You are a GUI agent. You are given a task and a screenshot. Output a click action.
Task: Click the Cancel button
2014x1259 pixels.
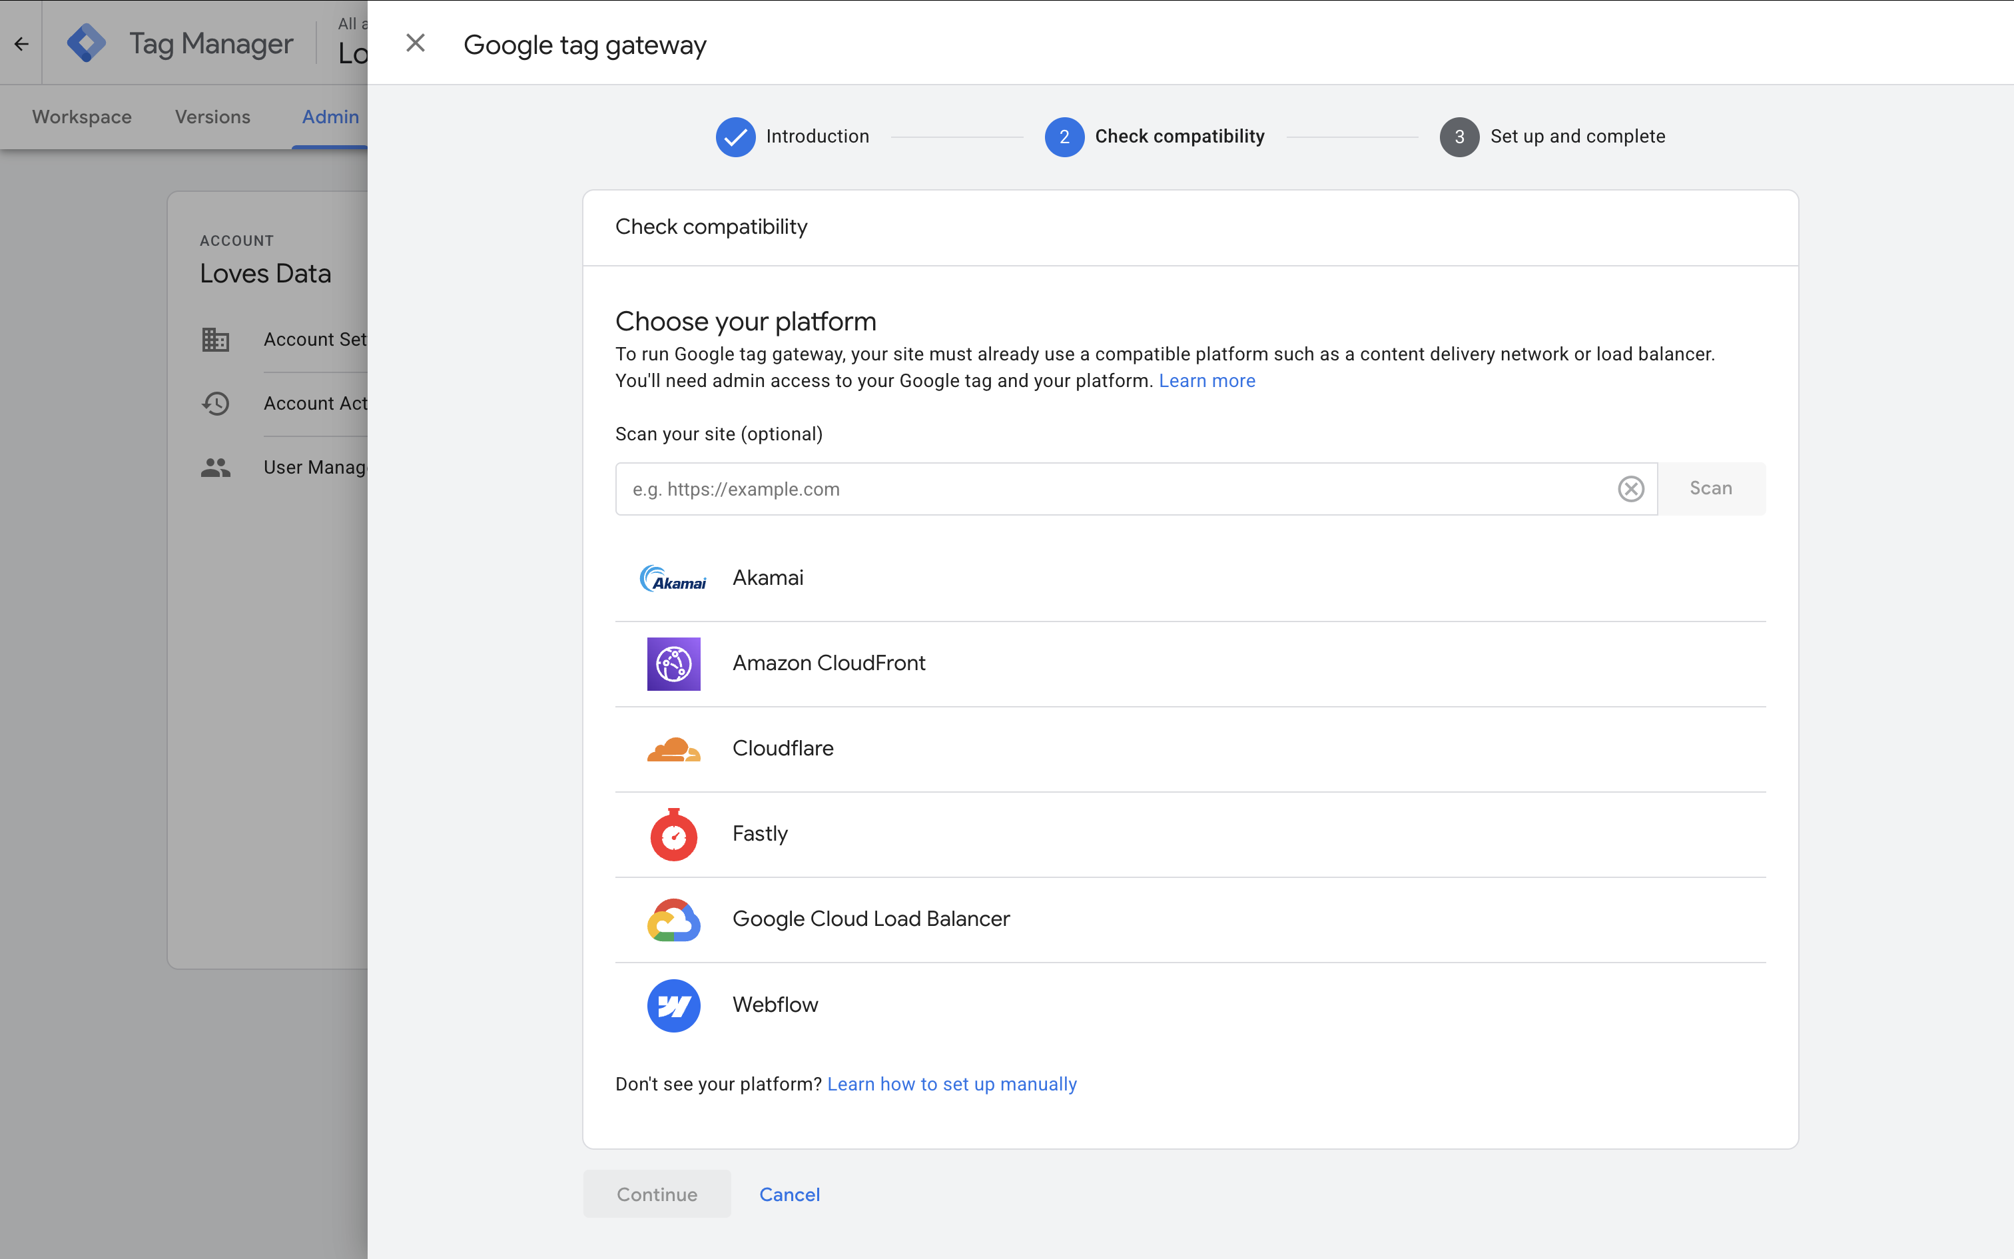point(789,1194)
